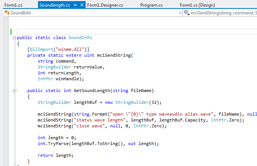The height and width of the screenshot is (166, 257).
Task: Click the "winmm.dll" string literal
Action: coord(71,49)
